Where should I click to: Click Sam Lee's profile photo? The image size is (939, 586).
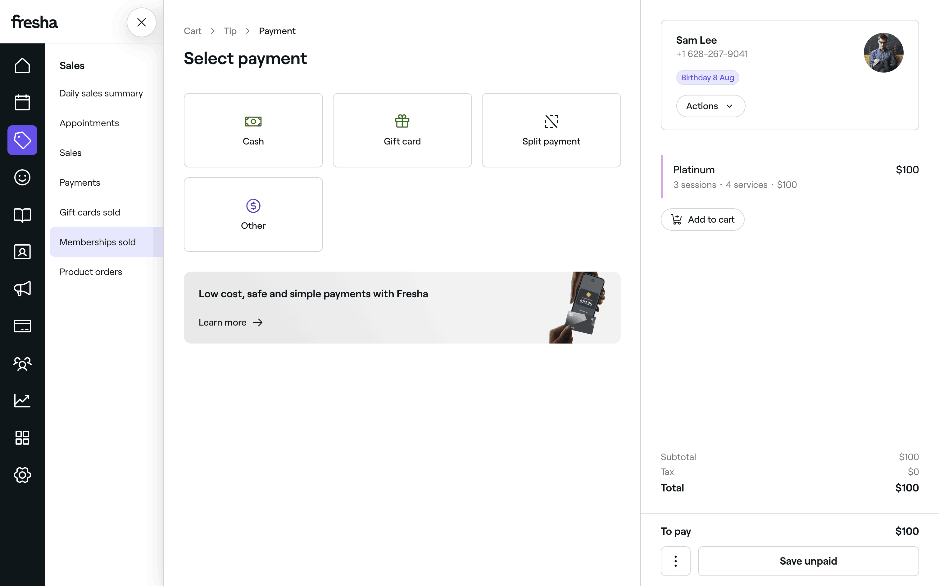coord(883,53)
